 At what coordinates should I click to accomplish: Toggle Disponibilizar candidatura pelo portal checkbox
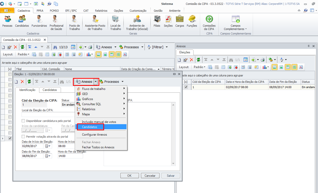pyautogui.click(x=23, y=121)
